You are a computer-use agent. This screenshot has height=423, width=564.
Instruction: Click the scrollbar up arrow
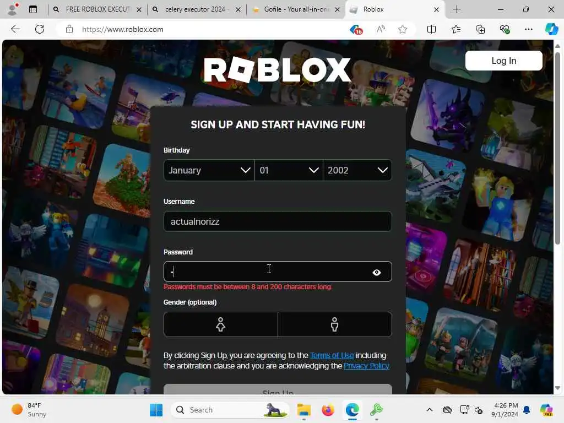coord(557,46)
